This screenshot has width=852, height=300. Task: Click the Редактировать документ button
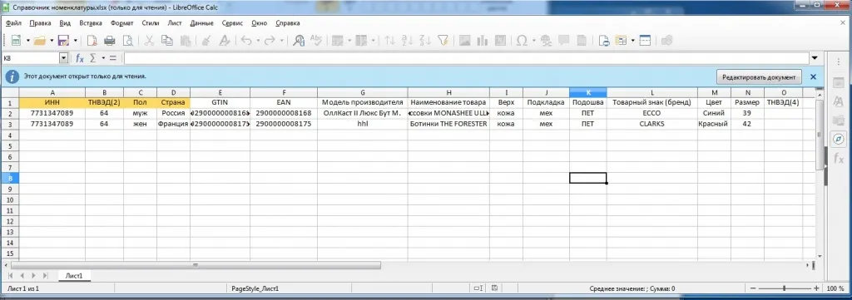point(759,77)
